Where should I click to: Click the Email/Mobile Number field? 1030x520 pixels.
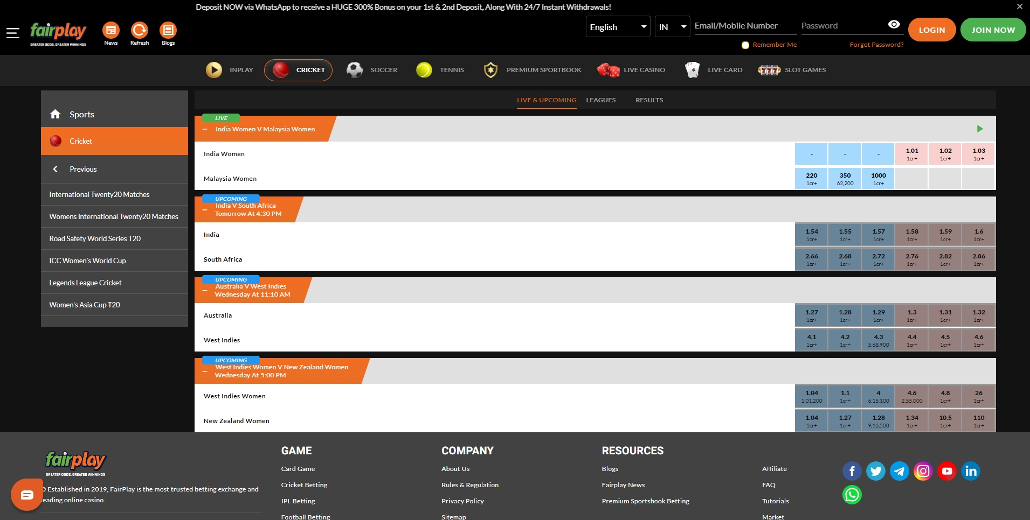tap(745, 26)
